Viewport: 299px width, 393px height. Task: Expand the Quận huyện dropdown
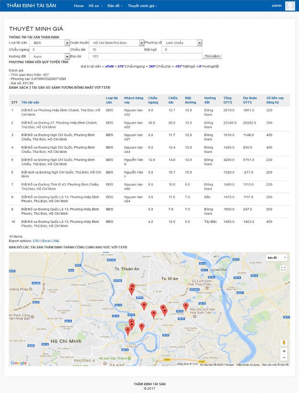(116, 43)
